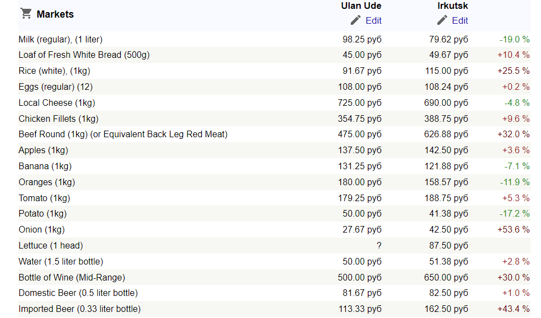
Task: Open the Edit link for Irkutsk
Action: (460, 20)
